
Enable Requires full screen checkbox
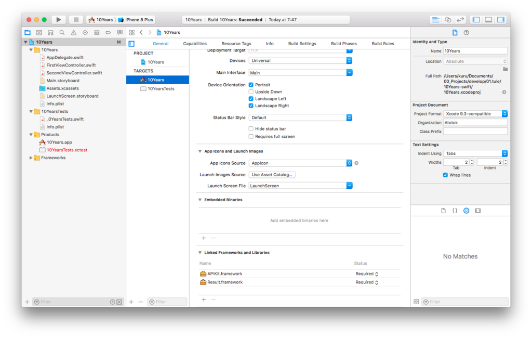(x=251, y=137)
